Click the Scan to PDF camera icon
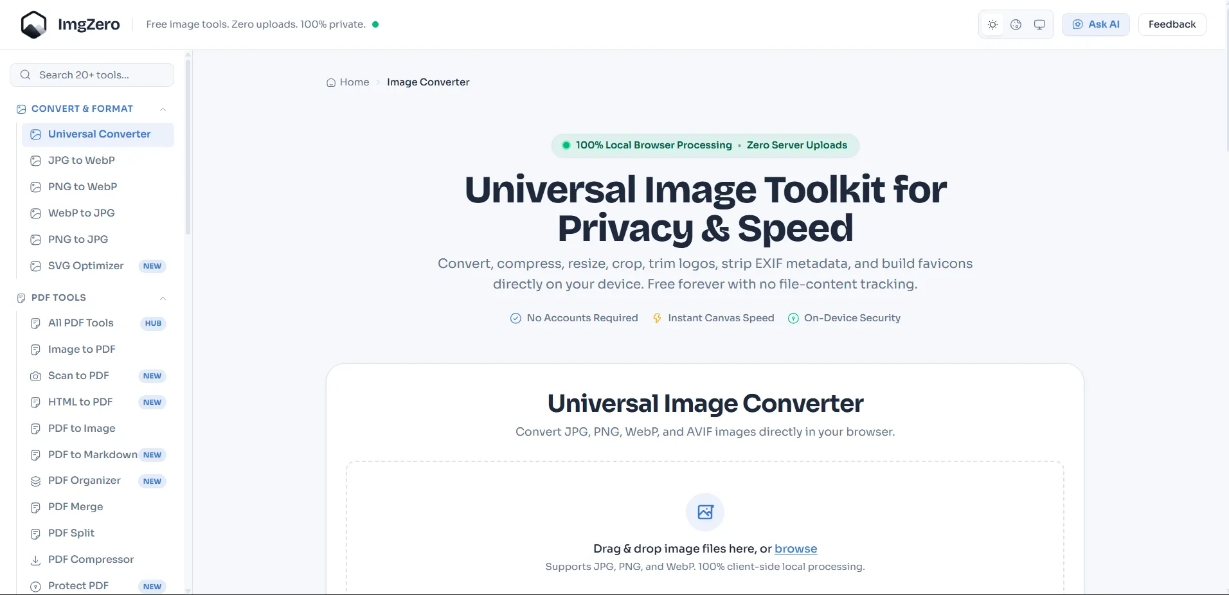This screenshot has width=1229, height=595. (36, 376)
